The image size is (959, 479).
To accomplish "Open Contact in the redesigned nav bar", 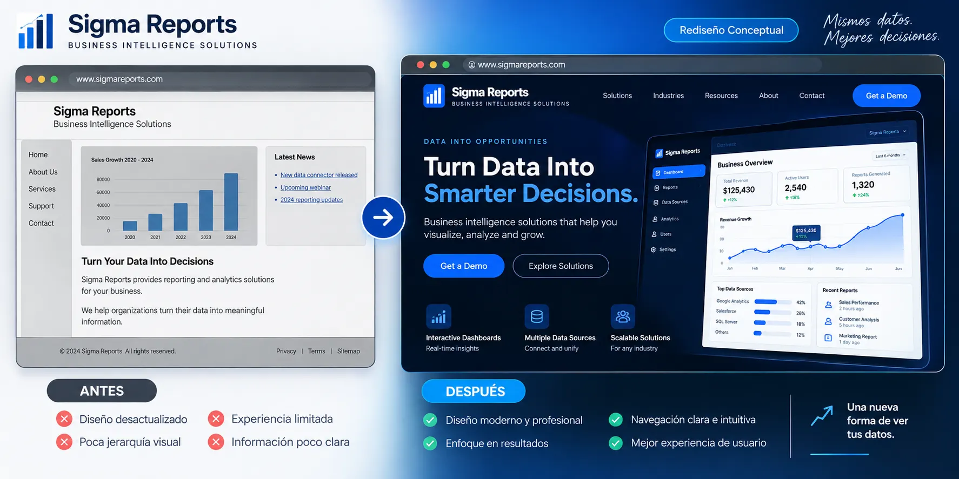I will coord(812,96).
